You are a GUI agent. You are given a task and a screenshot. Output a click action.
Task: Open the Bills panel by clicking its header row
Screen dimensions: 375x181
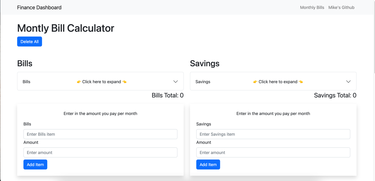click(x=100, y=81)
